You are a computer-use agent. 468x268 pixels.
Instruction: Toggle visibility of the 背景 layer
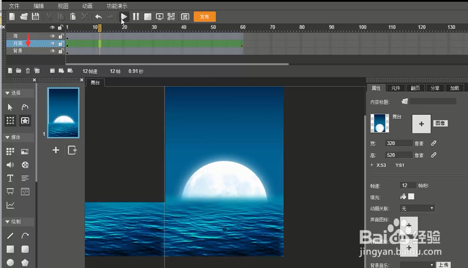53,51
